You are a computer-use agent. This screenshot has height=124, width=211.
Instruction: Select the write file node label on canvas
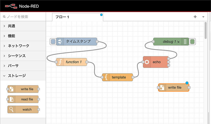(175, 88)
